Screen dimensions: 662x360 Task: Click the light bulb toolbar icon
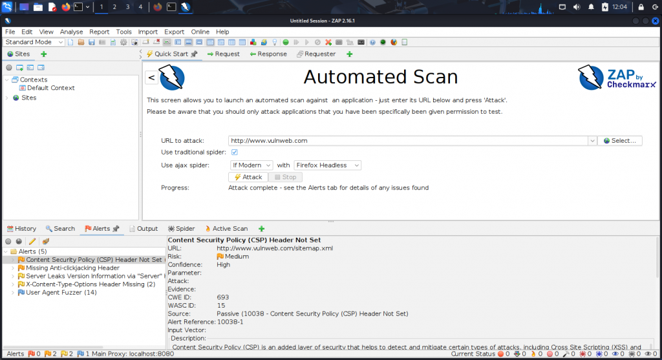(x=275, y=42)
